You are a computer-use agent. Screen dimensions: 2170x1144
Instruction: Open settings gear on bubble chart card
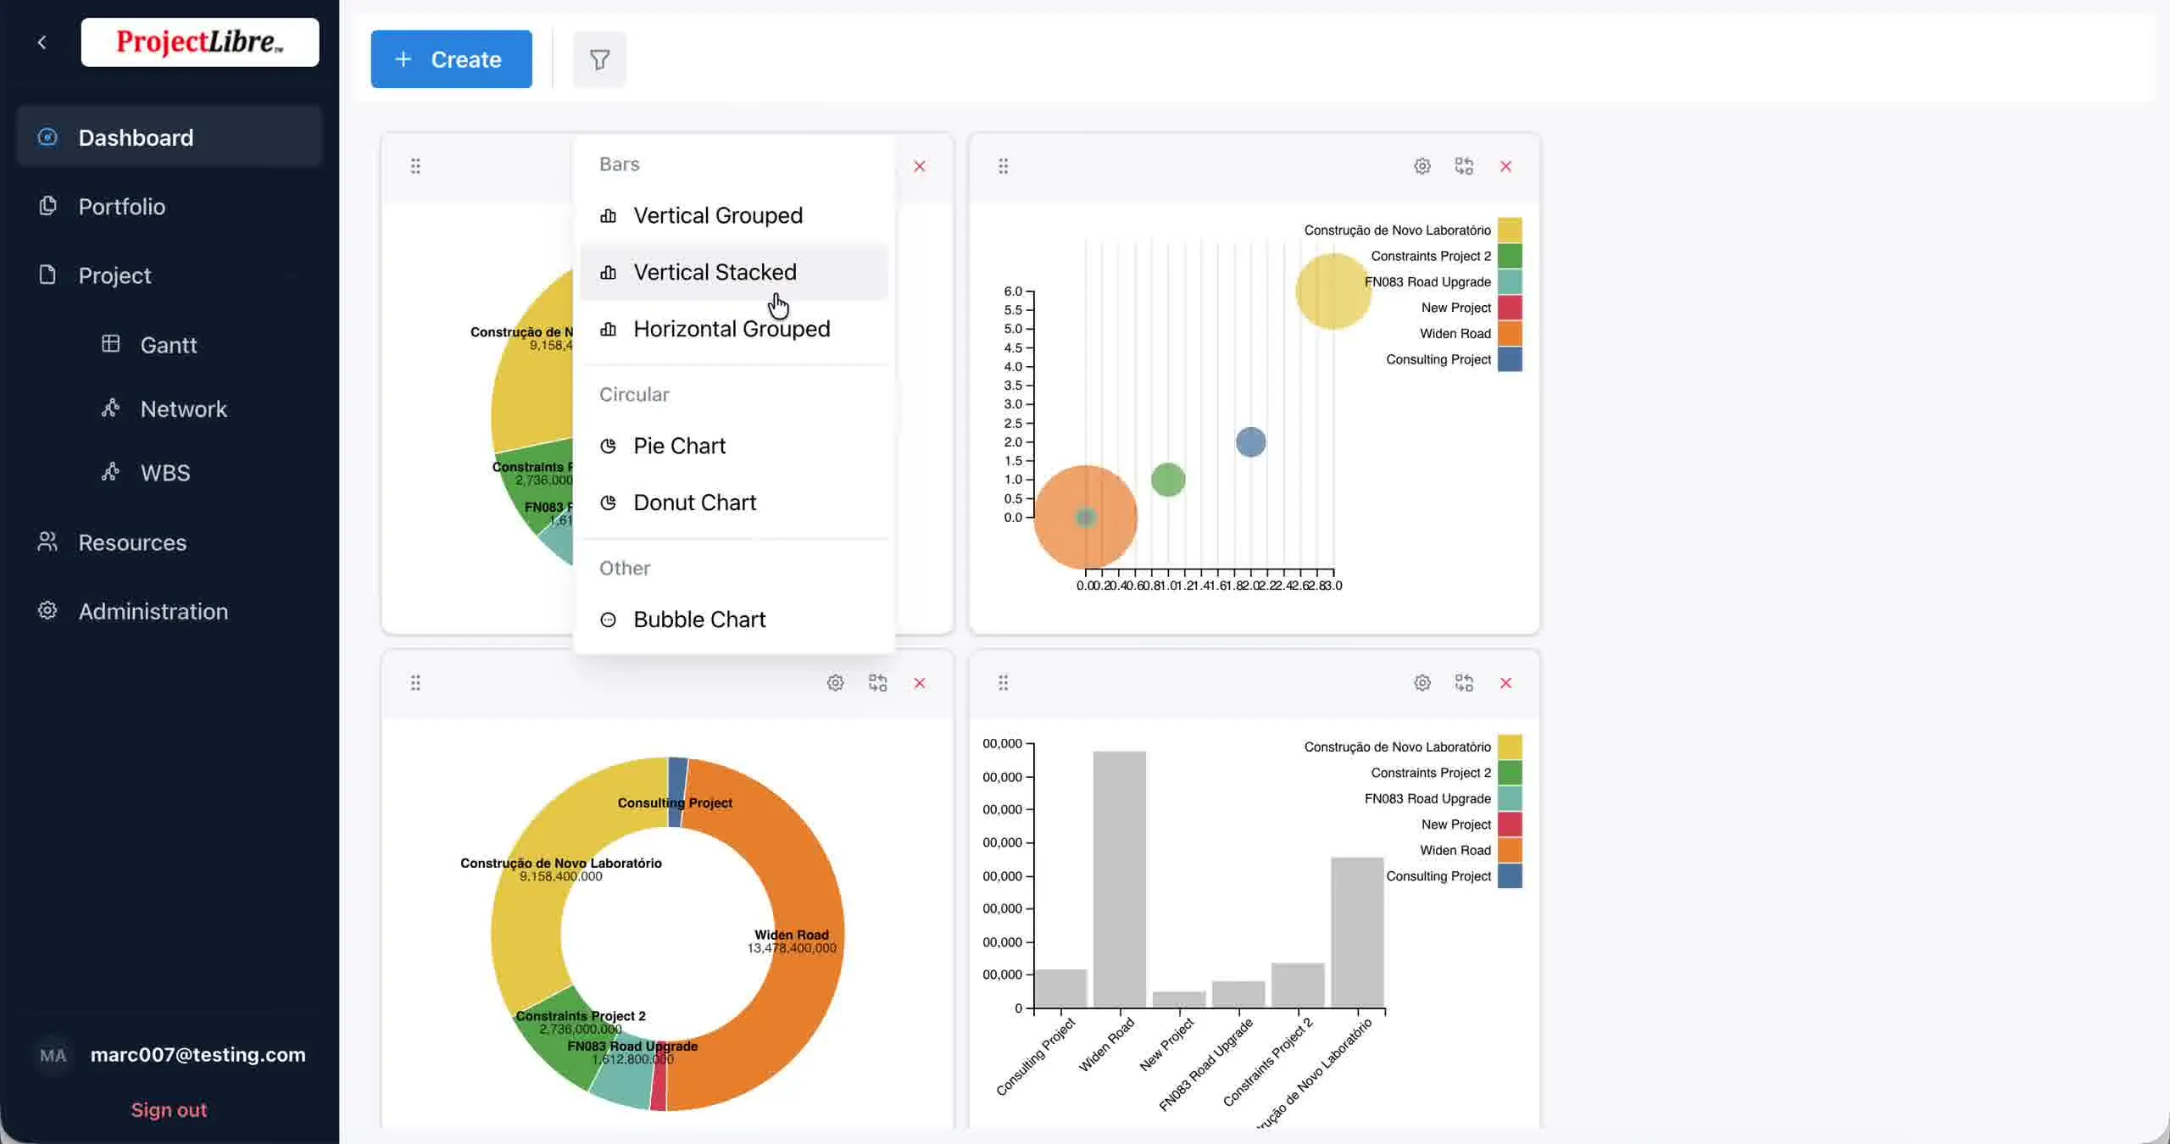1422,166
